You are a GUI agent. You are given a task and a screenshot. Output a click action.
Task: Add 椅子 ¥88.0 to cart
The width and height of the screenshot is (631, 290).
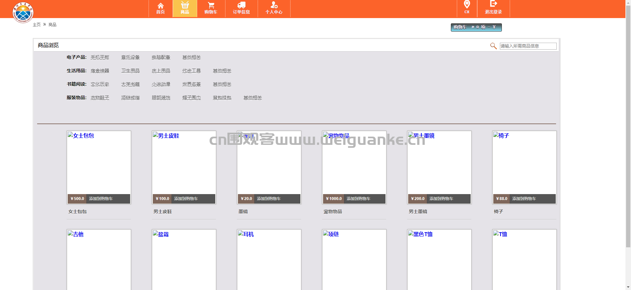pyautogui.click(x=524, y=199)
